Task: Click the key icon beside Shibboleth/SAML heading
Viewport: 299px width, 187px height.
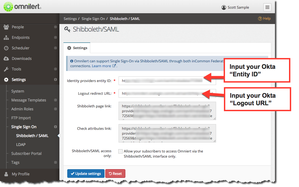Action: [67, 29]
